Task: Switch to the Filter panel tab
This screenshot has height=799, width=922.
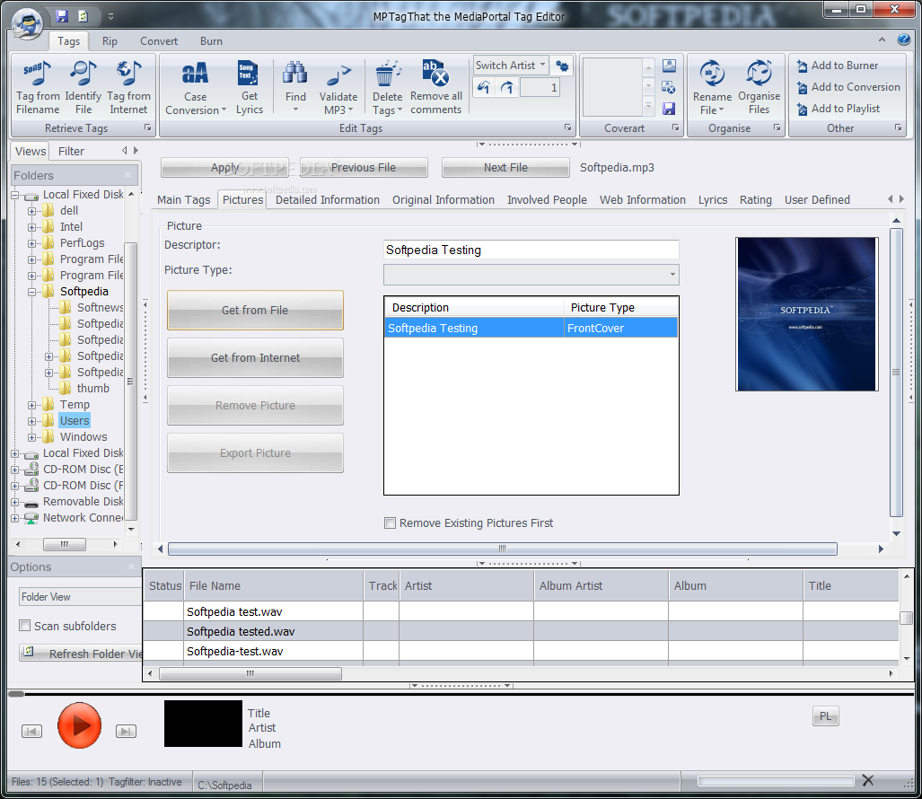Action: click(71, 151)
